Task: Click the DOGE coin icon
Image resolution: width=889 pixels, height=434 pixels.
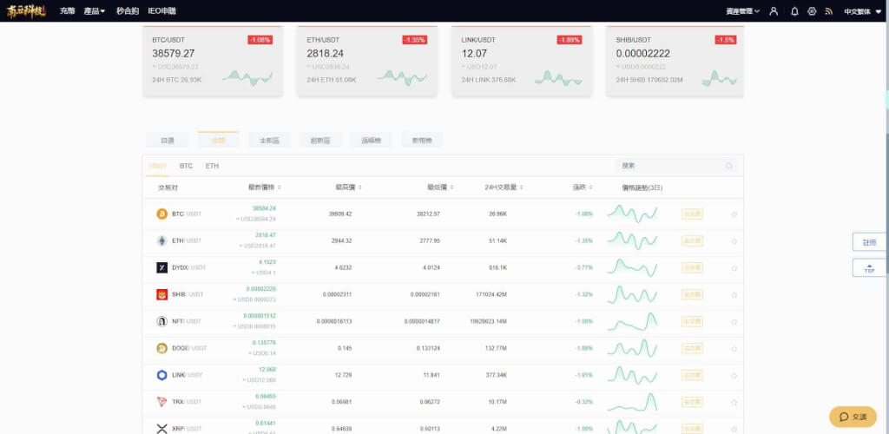Action: [162, 348]
